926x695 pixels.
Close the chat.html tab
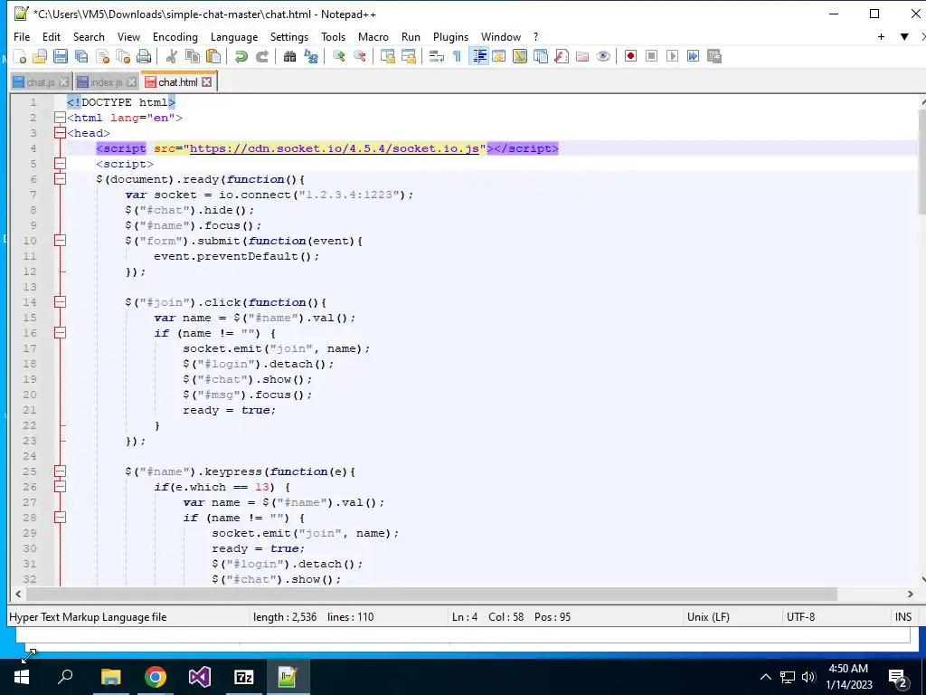(207, 82)
